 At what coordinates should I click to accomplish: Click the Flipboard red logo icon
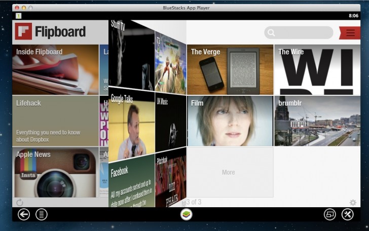tap(23, 31)
